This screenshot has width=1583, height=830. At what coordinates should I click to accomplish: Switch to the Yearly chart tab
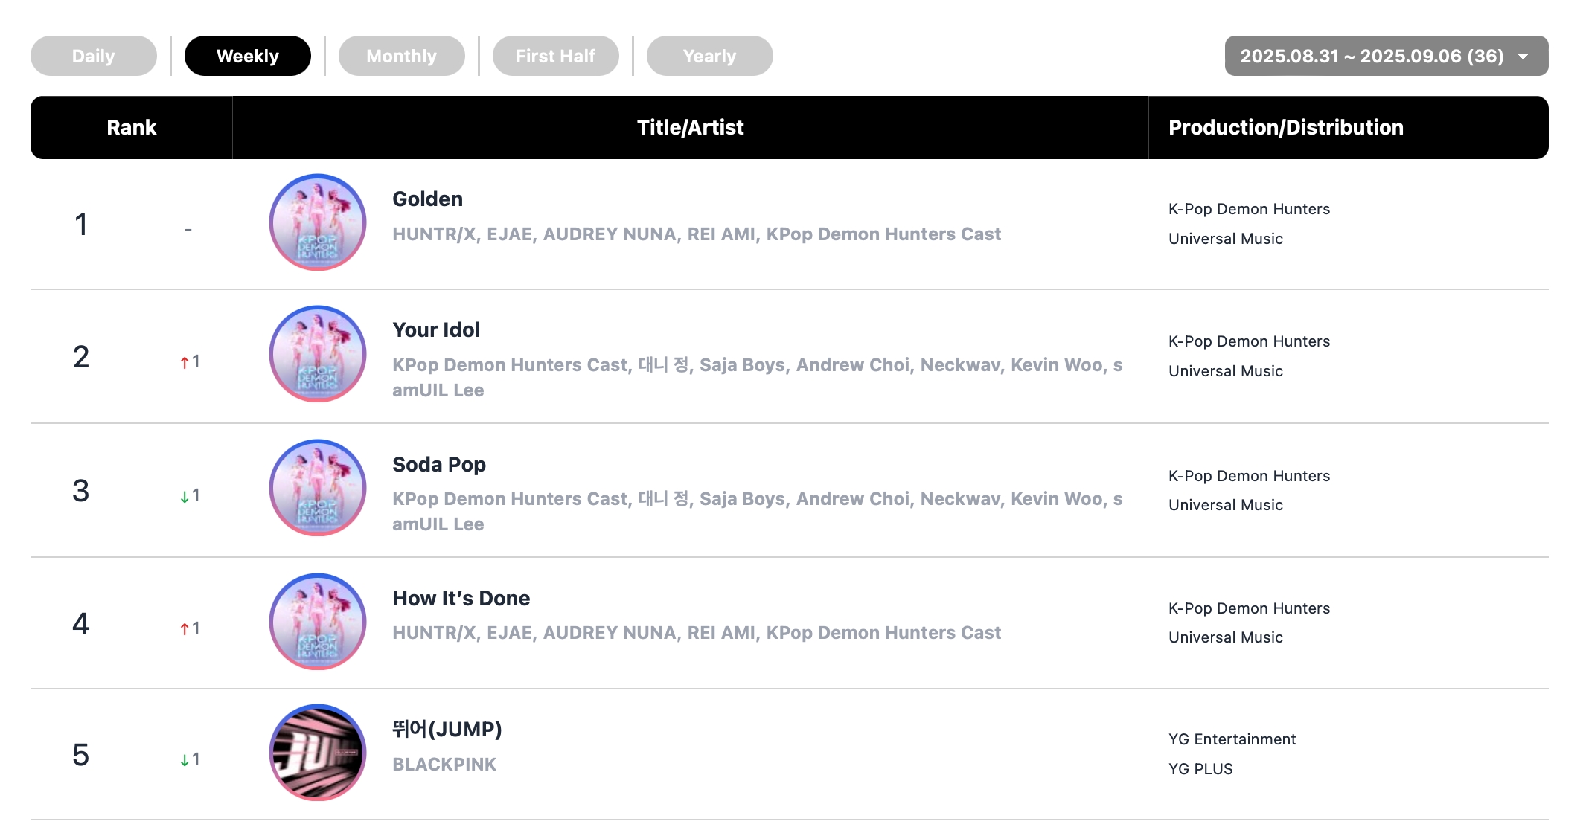click(710, 56)
